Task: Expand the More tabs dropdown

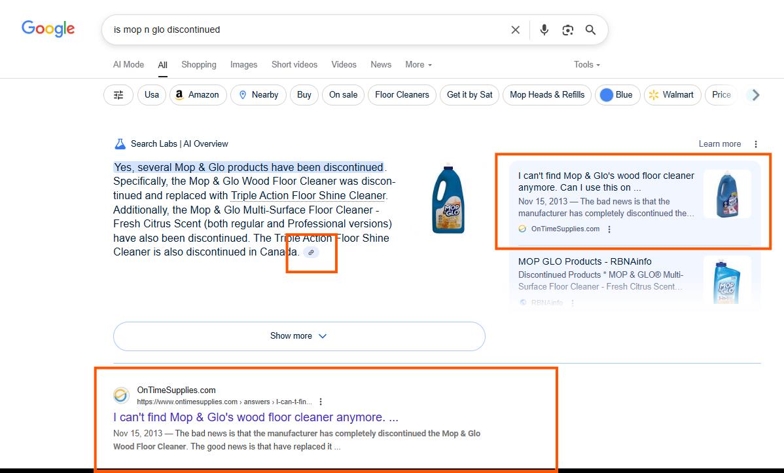Action: click(418, 65)
